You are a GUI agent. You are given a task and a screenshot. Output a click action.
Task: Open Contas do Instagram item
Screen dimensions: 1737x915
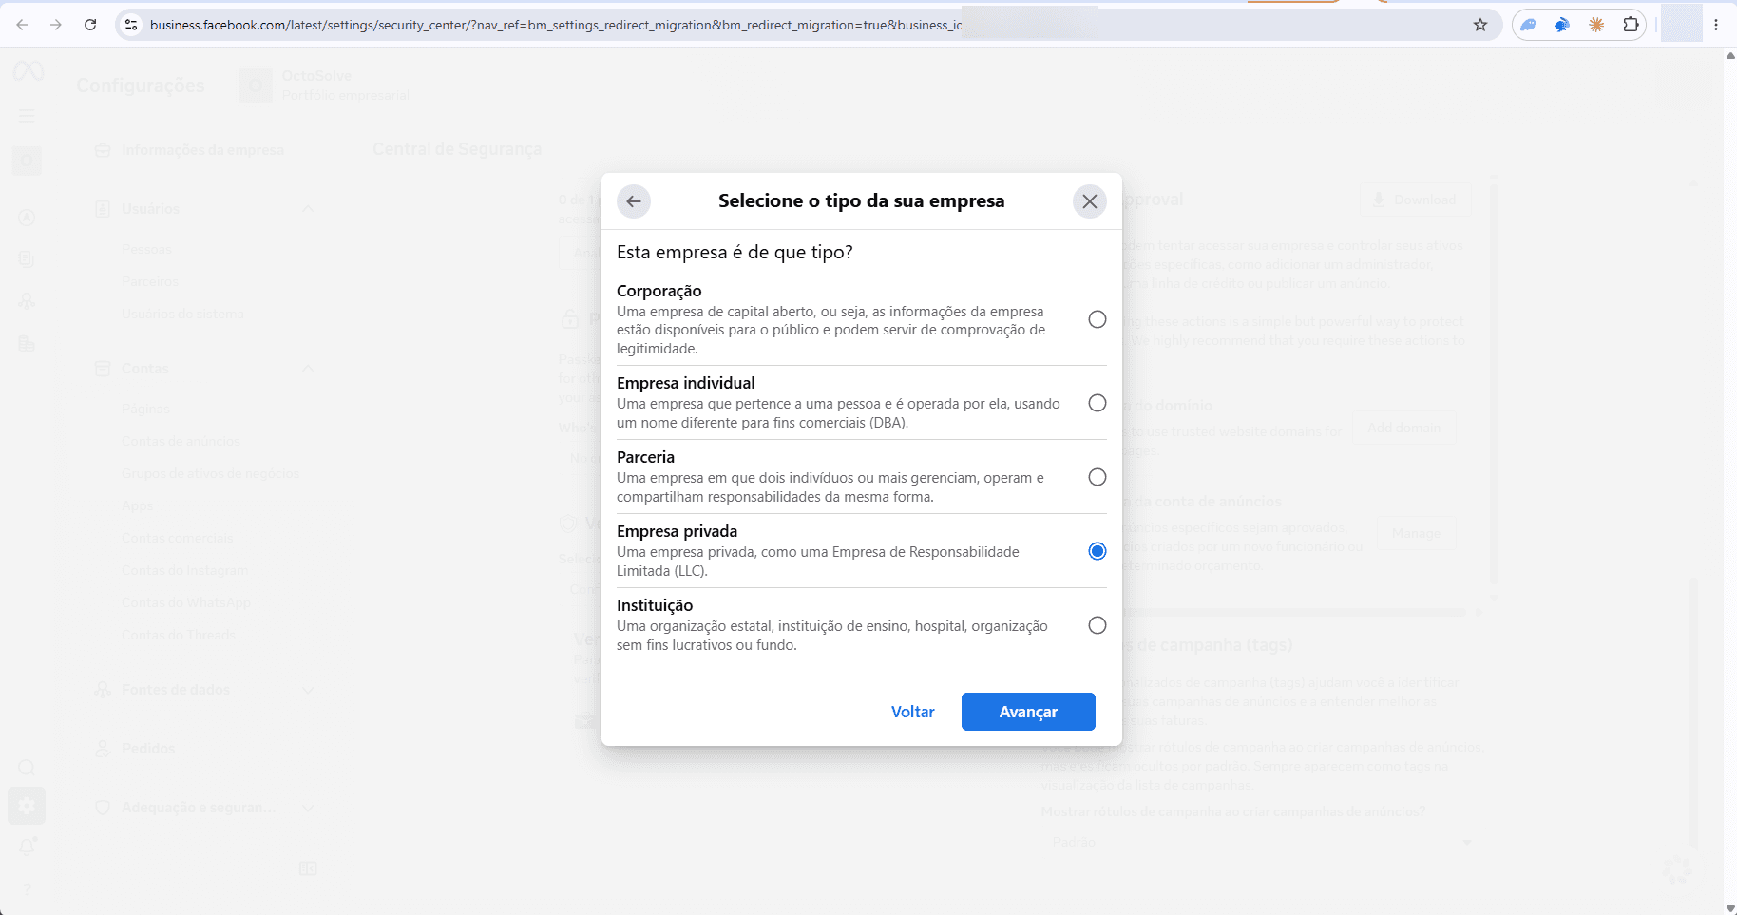click(185, 570)
